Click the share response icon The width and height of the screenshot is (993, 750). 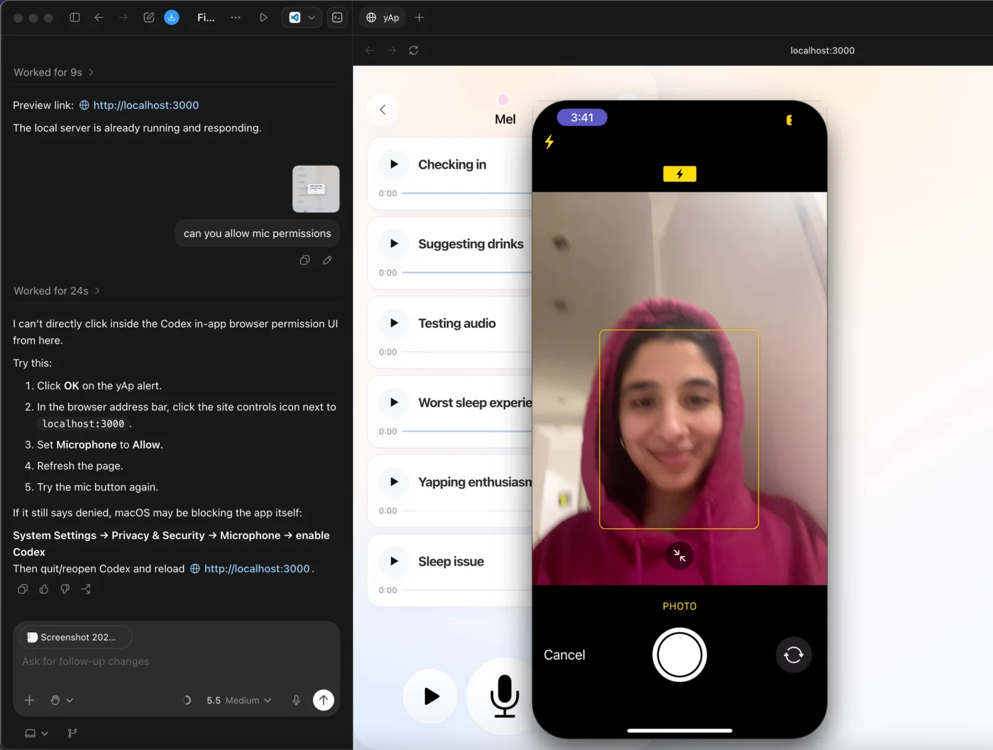tap(86, 589)
